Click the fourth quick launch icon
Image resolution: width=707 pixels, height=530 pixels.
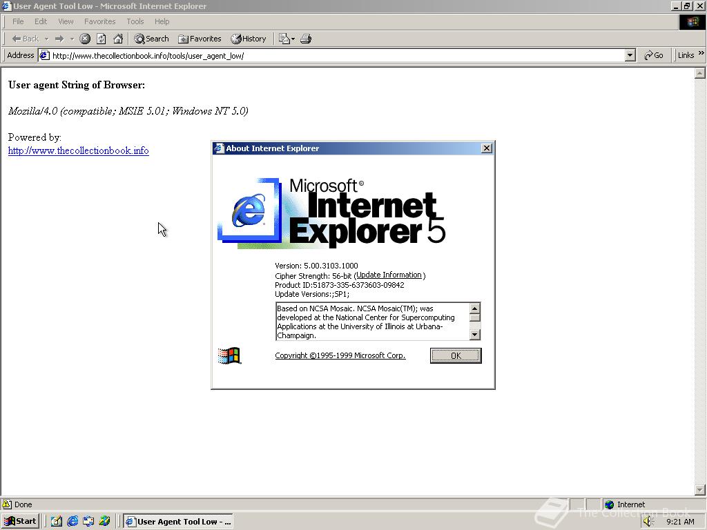point(105,522)
